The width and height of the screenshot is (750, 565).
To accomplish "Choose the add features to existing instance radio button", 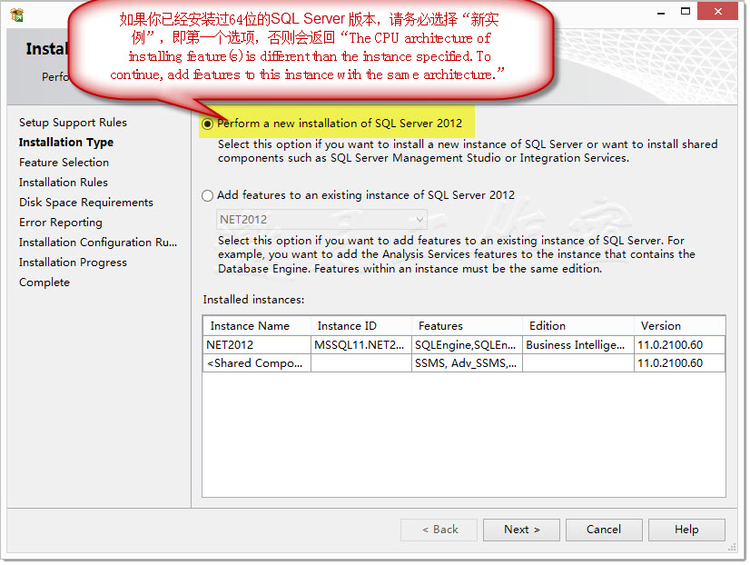I will (x=208, y=195).
